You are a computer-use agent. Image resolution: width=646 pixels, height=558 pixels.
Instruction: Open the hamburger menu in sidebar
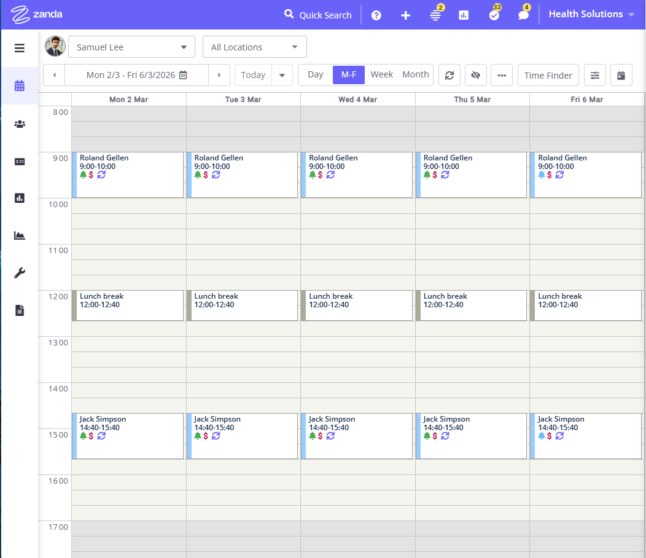click(x=20, y=48)
